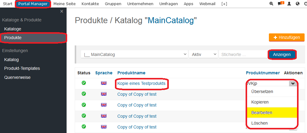
Task: Click UK flag beside Kopie eines Testprodukts
Action: click(x=104, y=83)
